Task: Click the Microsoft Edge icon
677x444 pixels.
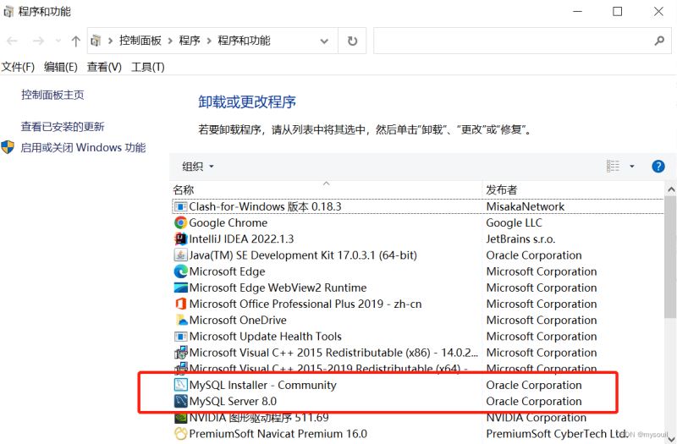Action: point(180,271)
